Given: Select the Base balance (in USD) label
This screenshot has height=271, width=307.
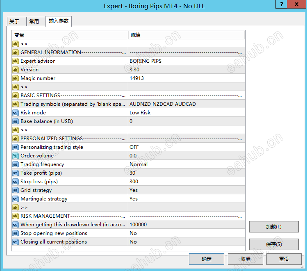Looking at the screenshot, I should (47, 121).
